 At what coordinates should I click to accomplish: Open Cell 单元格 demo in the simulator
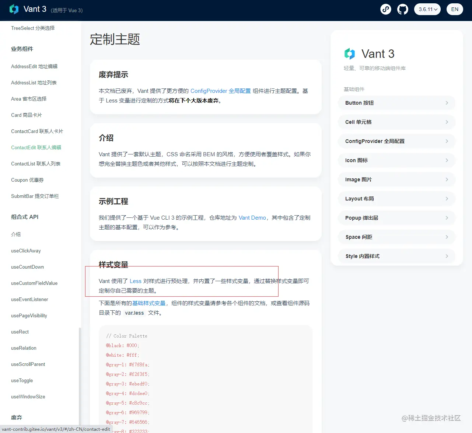click(x=396, y=122)
